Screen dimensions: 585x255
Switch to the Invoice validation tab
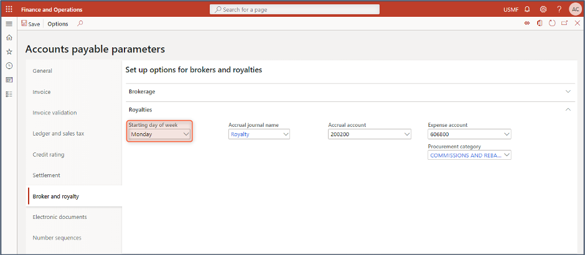(x=55, y=113)
